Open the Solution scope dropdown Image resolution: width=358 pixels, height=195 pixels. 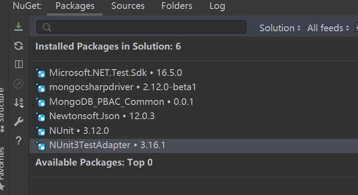280,28
